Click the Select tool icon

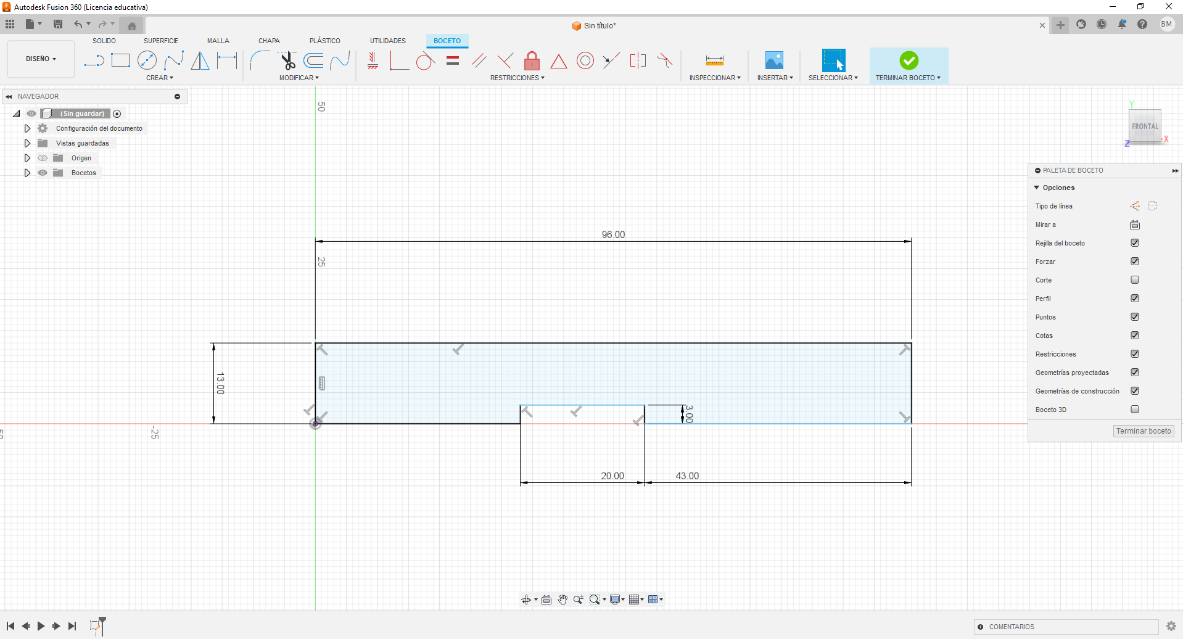(833, 60)
